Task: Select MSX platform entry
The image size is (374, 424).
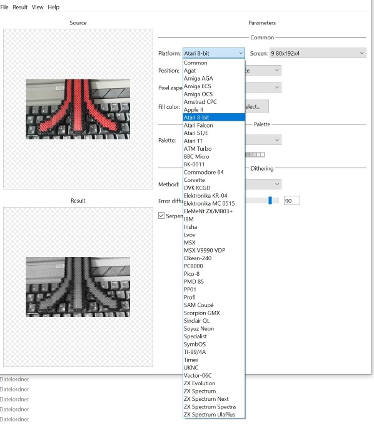Action: pos(214,243)
